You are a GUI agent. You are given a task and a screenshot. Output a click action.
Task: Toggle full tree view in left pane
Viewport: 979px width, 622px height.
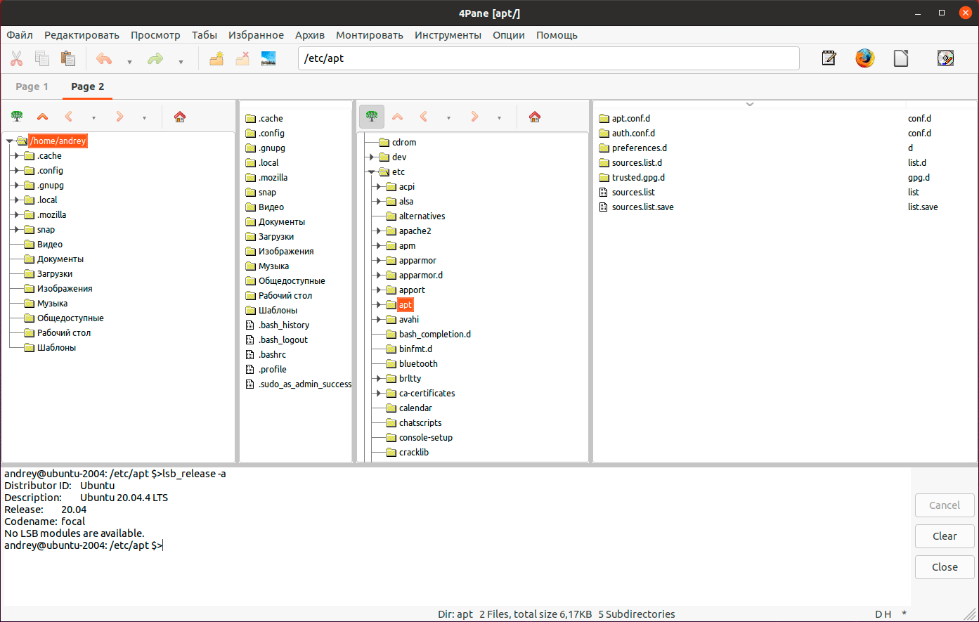coord(16,117)
